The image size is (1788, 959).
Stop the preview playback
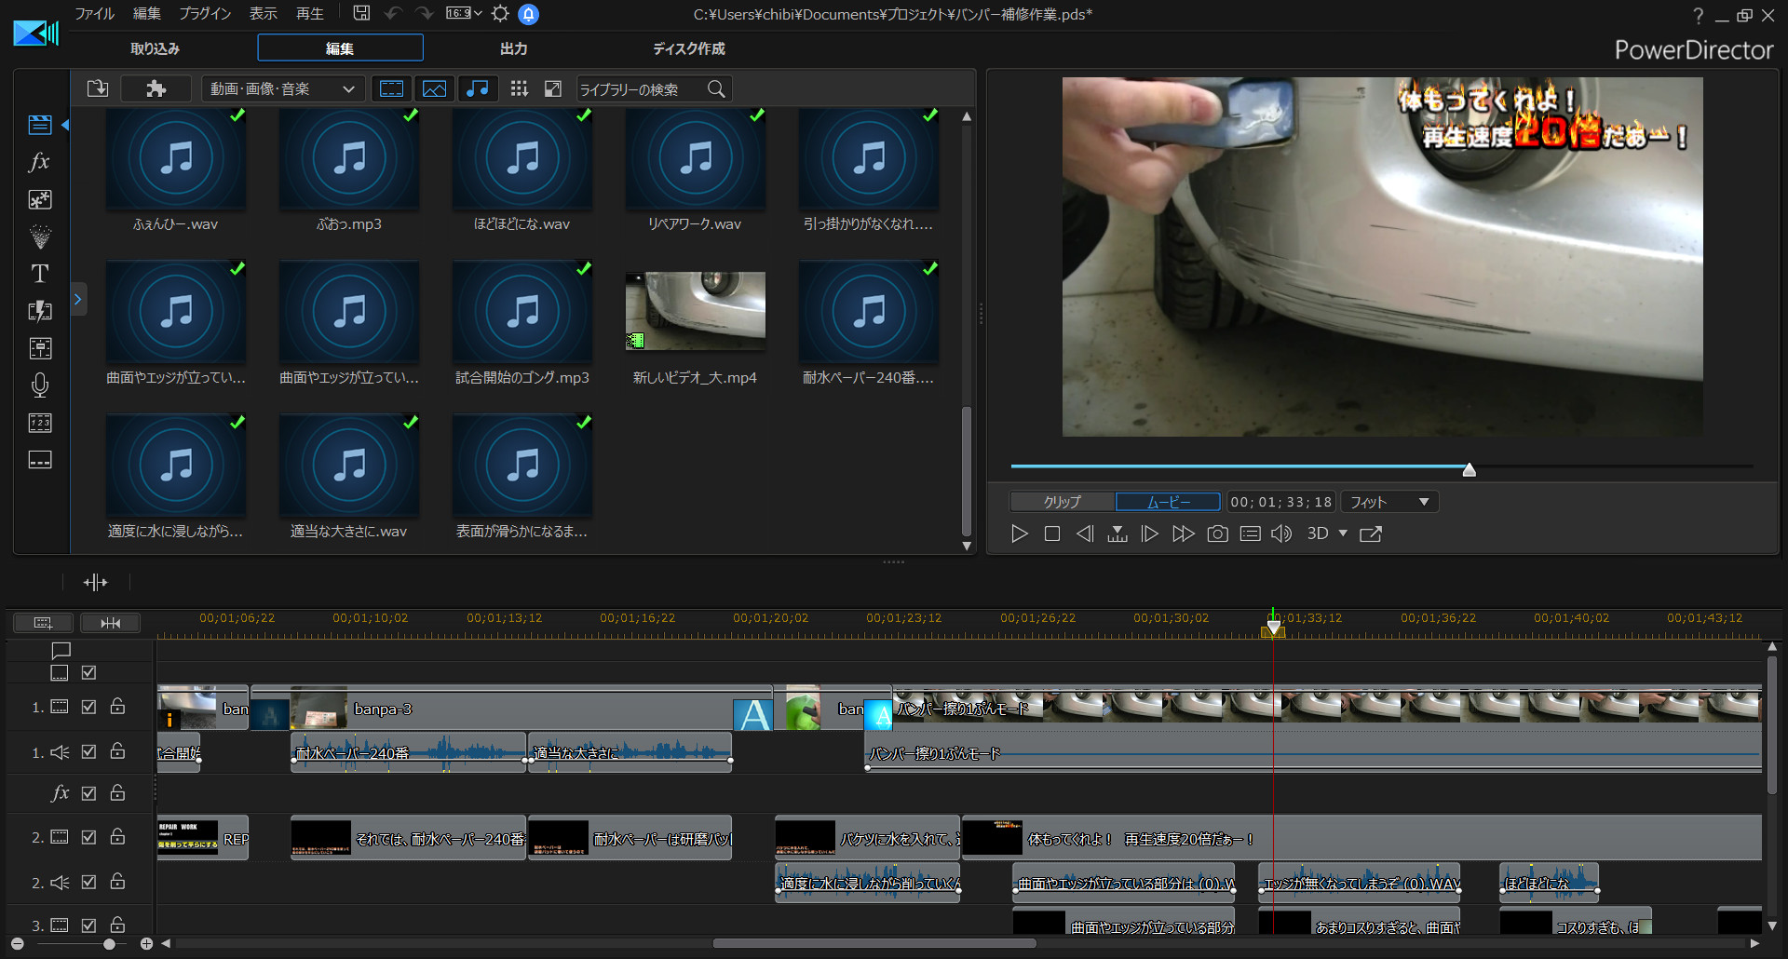pyautogui.click(x=1052, y=534)
